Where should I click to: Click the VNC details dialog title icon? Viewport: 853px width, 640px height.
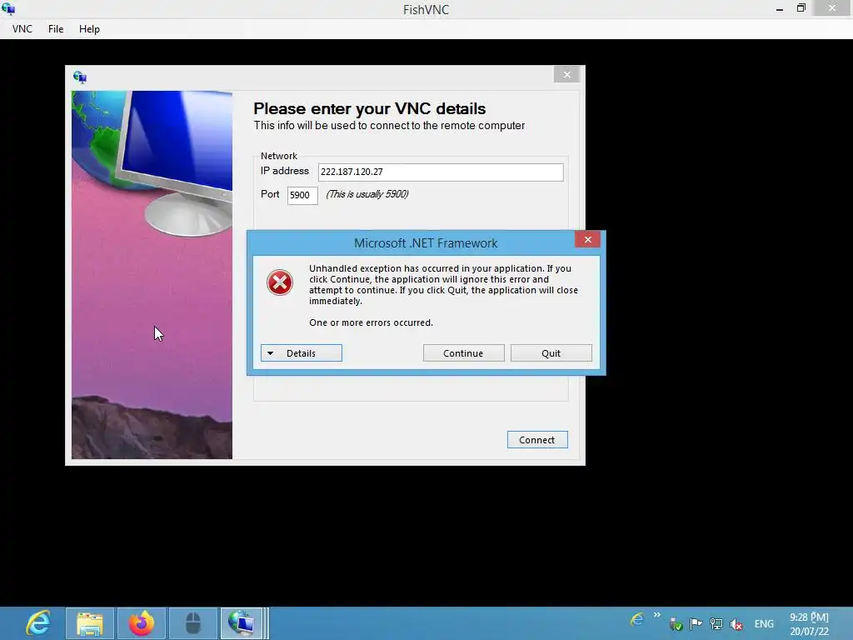[79, 77]
